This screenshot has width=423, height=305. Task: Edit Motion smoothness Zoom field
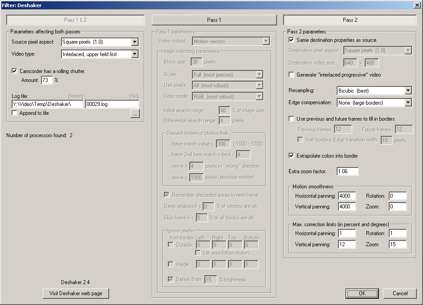point(398,207)
